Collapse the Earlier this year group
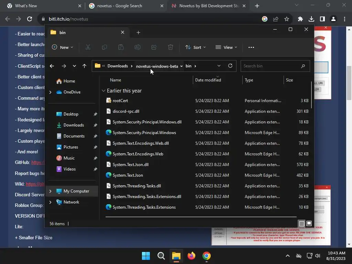Viewport: 352px width, 264px height. tap(103, 91)
